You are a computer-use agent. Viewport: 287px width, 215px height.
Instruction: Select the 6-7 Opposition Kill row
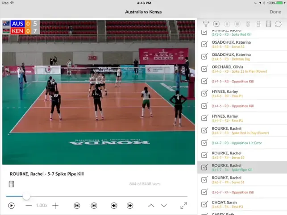(242, 192)
